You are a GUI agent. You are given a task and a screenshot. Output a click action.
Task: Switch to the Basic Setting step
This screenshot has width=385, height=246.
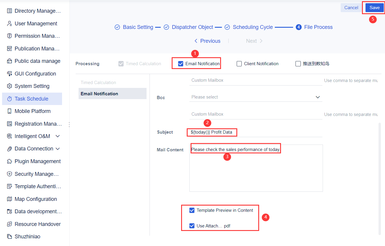tap(138, 27)
